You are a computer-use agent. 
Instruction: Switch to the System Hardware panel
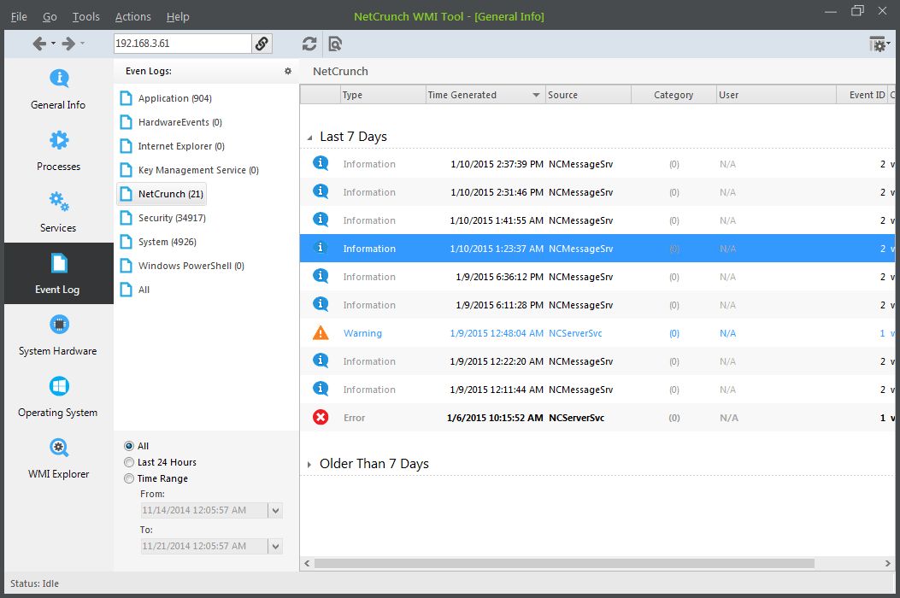pyautogui.click(x=57, y=334)
